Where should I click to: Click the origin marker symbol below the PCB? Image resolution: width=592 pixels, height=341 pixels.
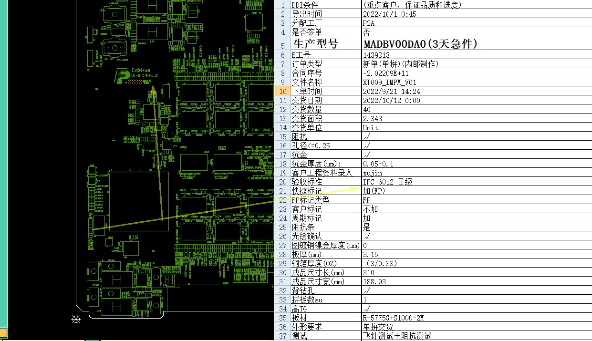(76, 319)
